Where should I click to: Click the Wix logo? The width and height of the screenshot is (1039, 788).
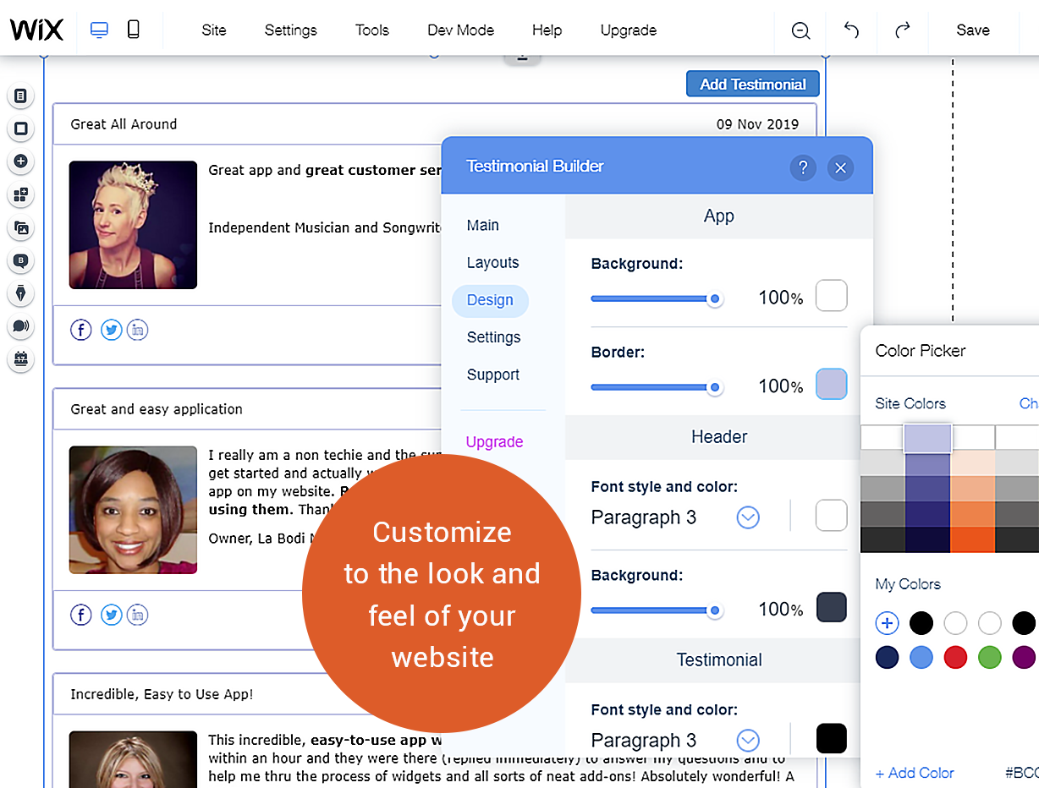pos(36,30)
